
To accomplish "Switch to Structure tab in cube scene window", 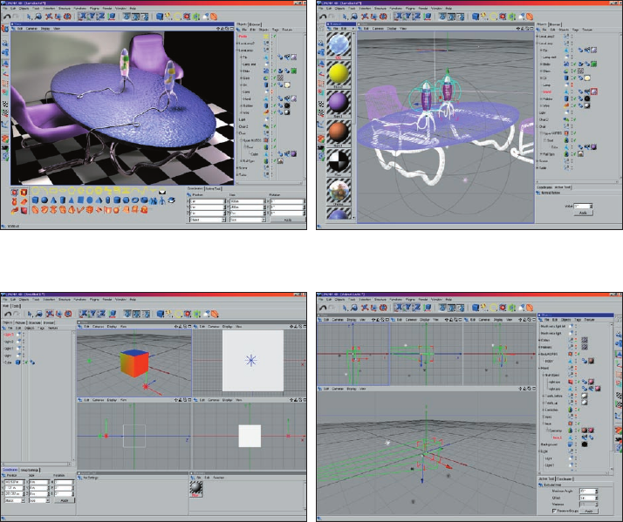I will pyautogui.click(x=34, y=322).
